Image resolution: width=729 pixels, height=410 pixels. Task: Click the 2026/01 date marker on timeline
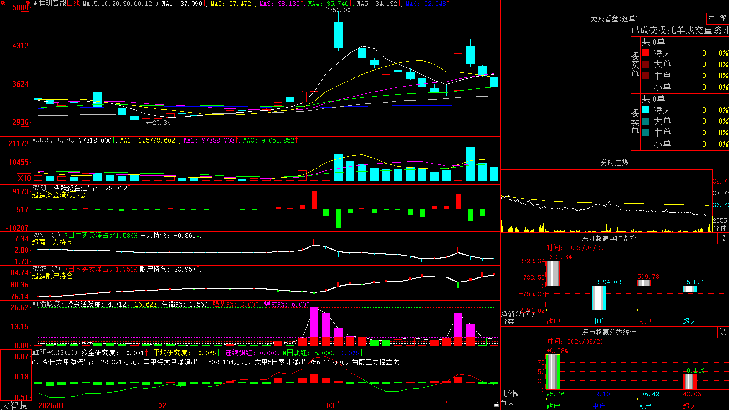[x=51, y=405]
